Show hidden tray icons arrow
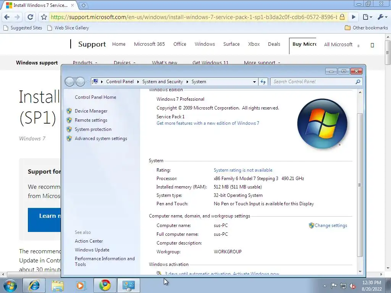391x293 pixels. (x=325, y=286)
